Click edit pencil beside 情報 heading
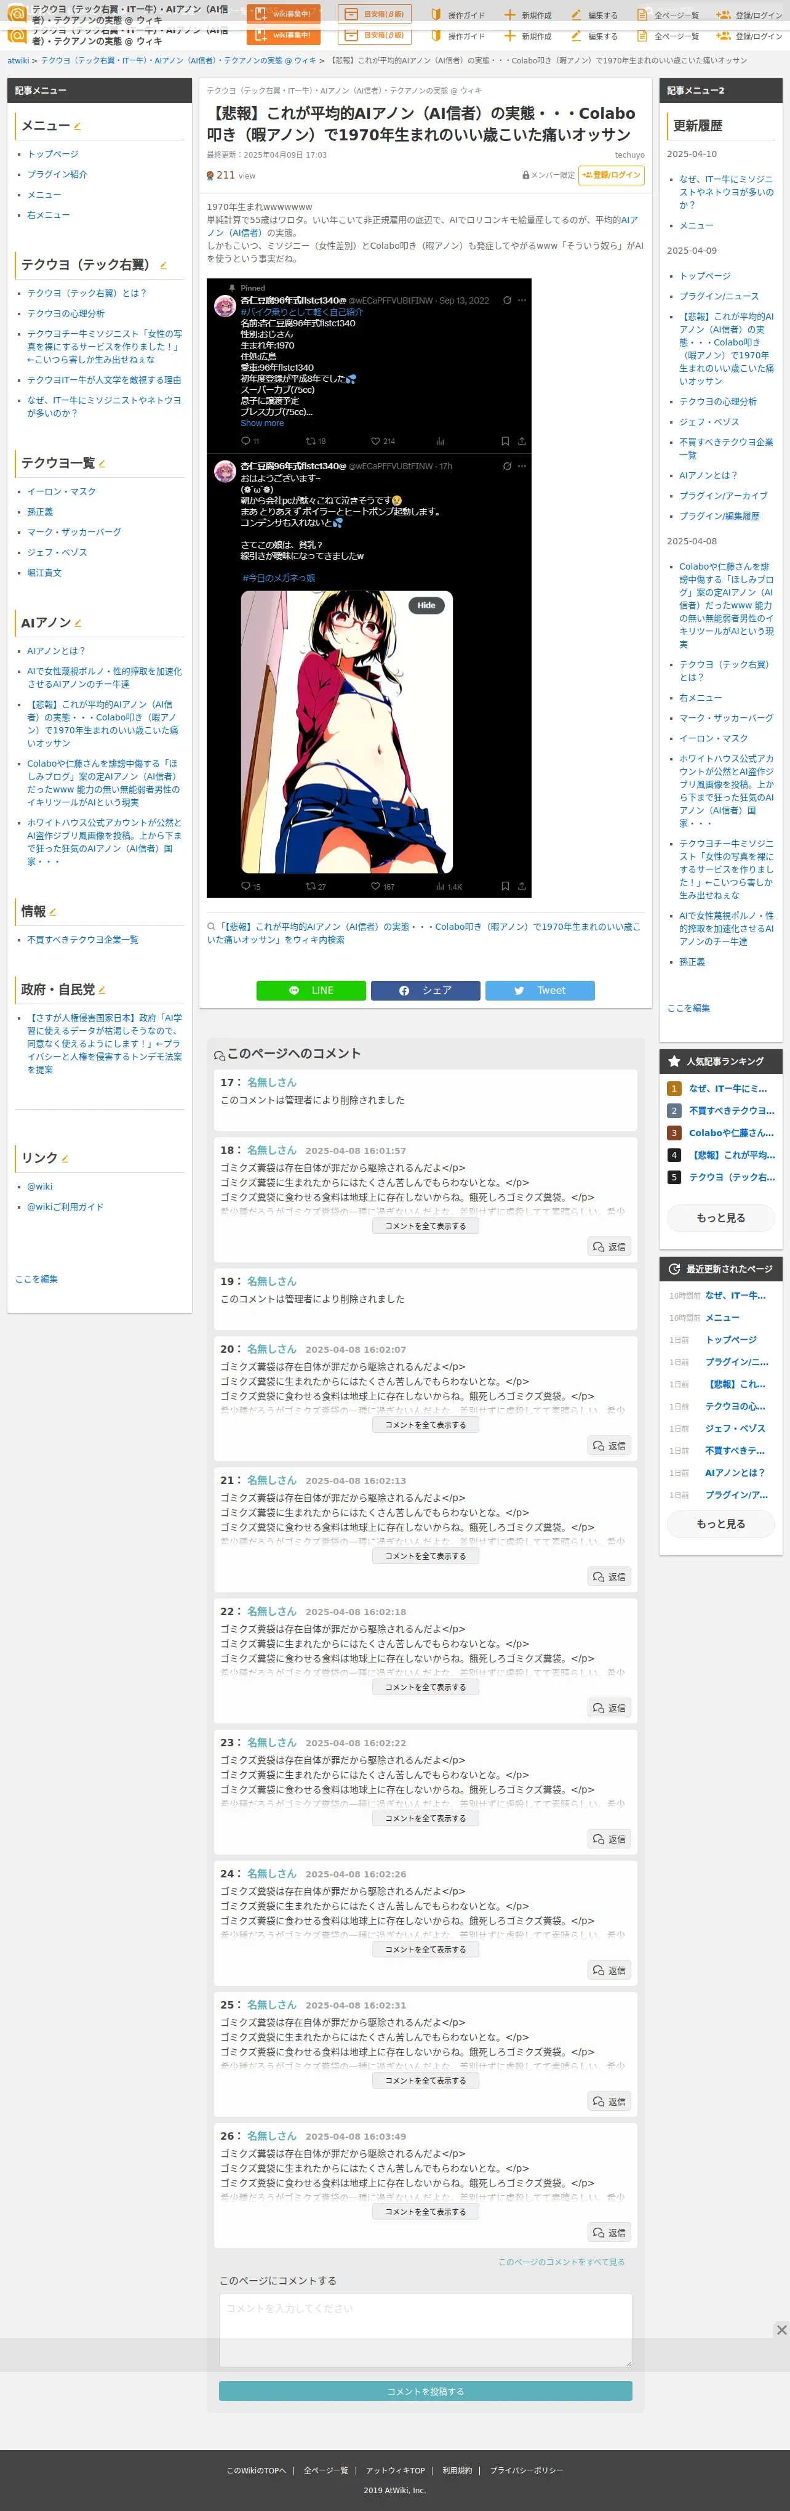This screenshot has height=2511, width=790. [52, 913]
